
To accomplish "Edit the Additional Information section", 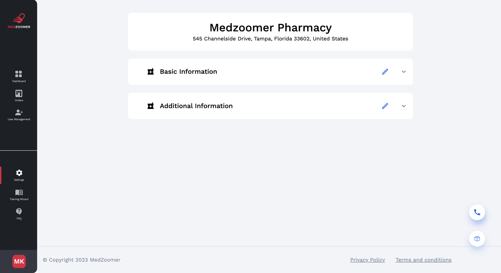I will (385, 106).
